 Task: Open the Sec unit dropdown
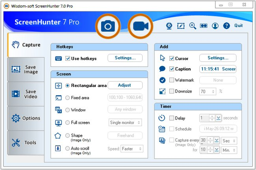click(x=229, y=141)
